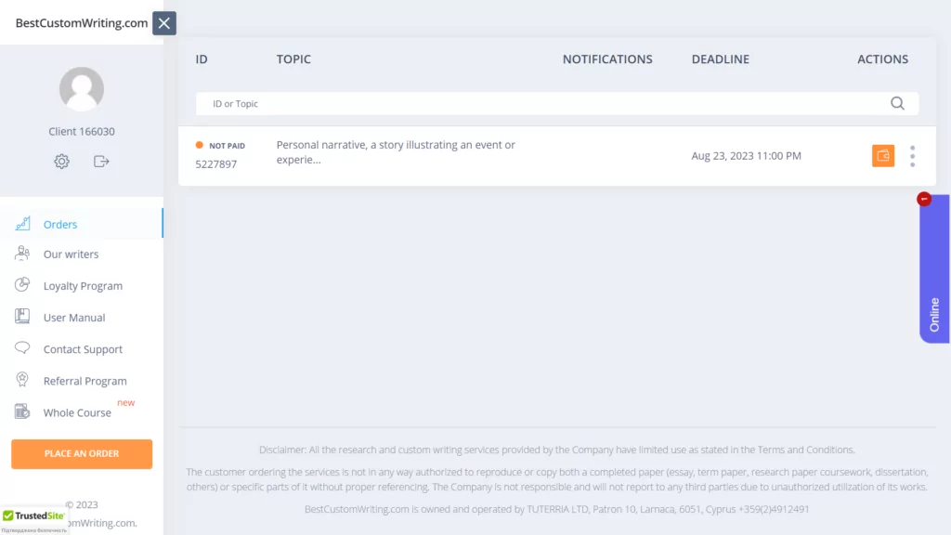Image resolution: width=951 pixels, height=535 pixels.
Task: Open the User Manual
Action: click(74, 318)
